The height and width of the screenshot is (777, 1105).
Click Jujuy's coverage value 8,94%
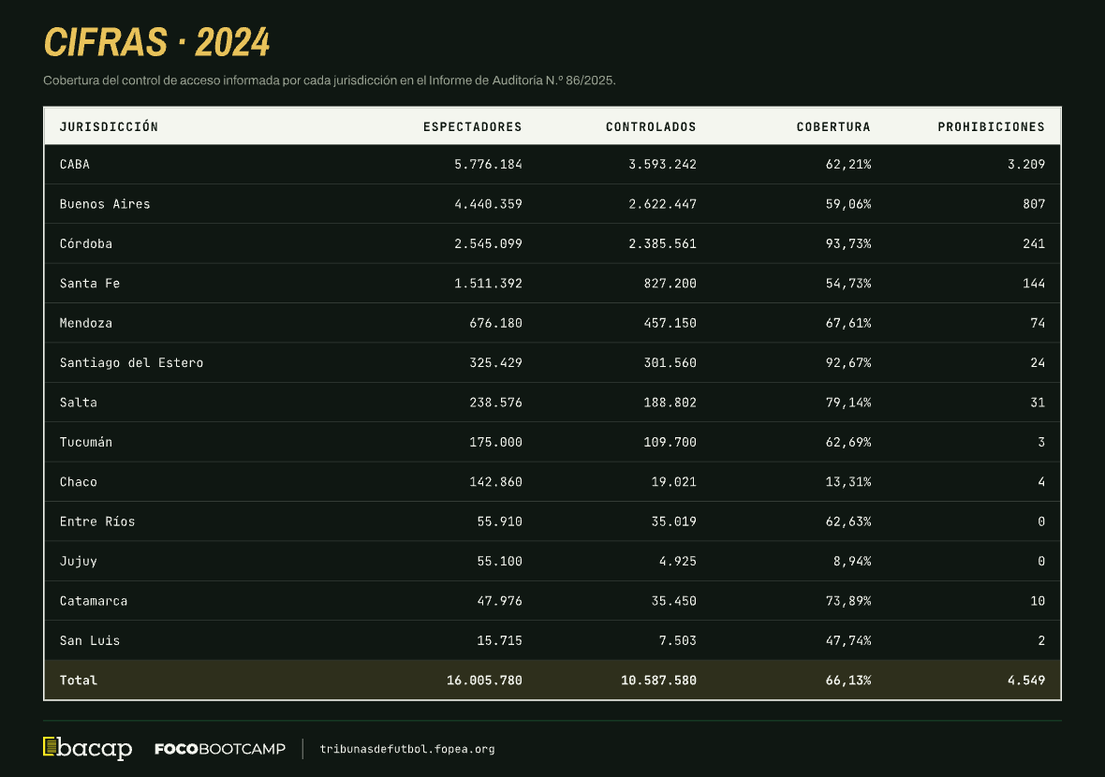[x=852, y=562]
